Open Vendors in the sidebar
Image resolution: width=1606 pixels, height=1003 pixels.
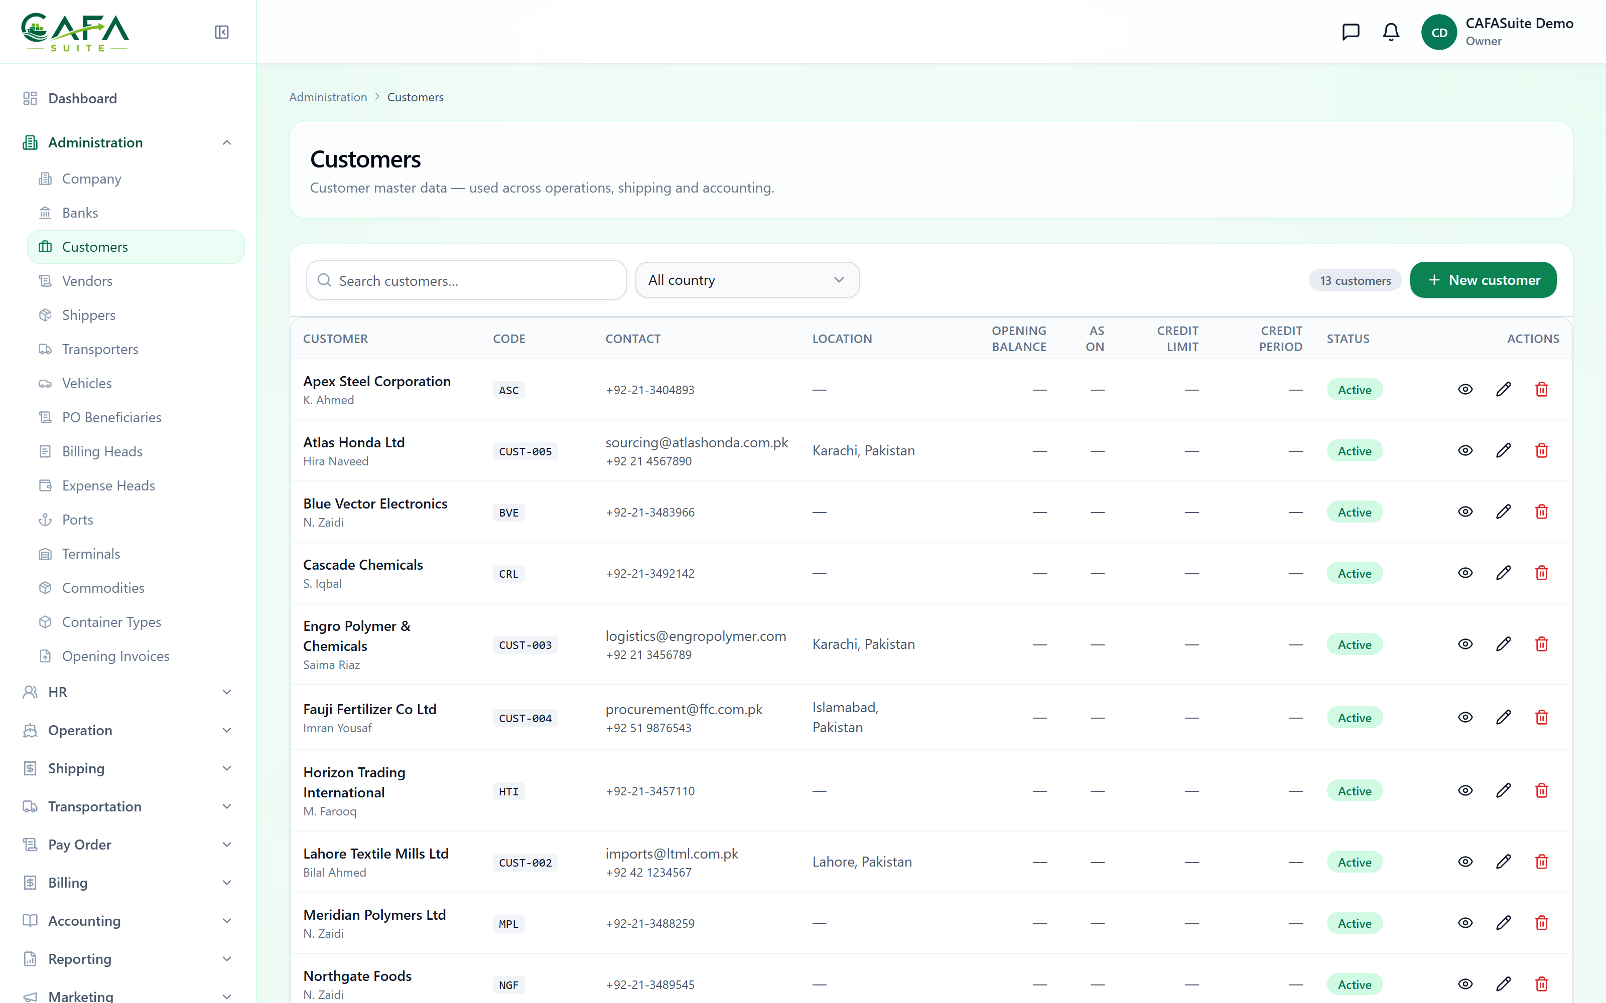136,281
